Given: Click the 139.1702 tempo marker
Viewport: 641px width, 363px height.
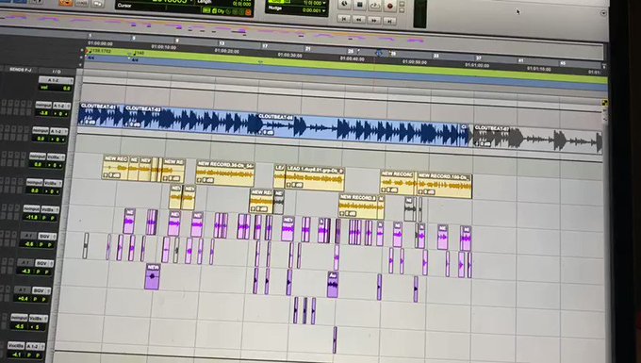Looking at the screenshot, I should click(101, 51).
